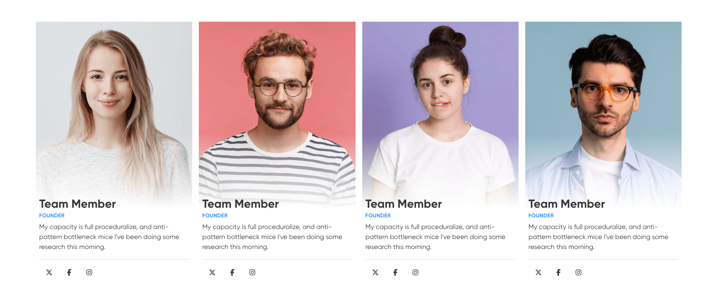Click Facebook icon under the man with orange glasses
Image resolution: width=717 pixels, height=297 pixels.
[x=559, y=272]
